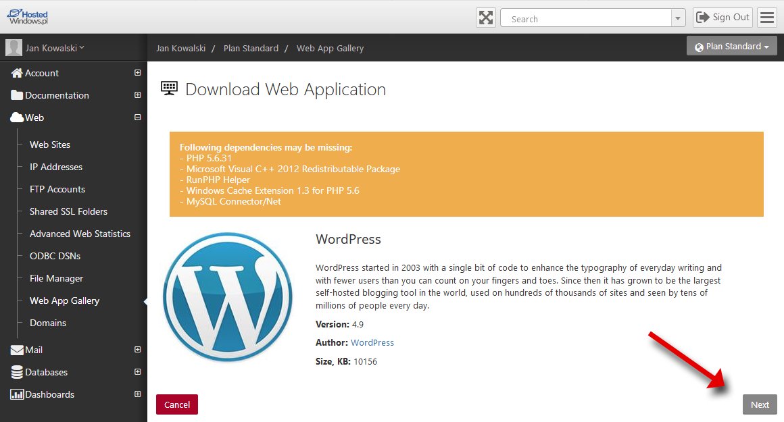Sign Out of the panel
Viewport: 784px width, 422px height.
point(722,18)
